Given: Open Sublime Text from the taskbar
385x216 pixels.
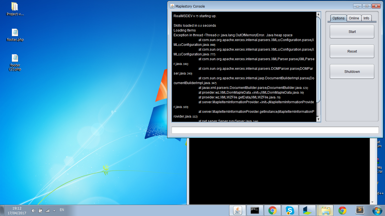Looking at the screenshot, I should (359, 210).
